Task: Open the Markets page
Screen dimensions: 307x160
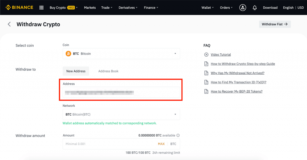Action: (90, 7)
